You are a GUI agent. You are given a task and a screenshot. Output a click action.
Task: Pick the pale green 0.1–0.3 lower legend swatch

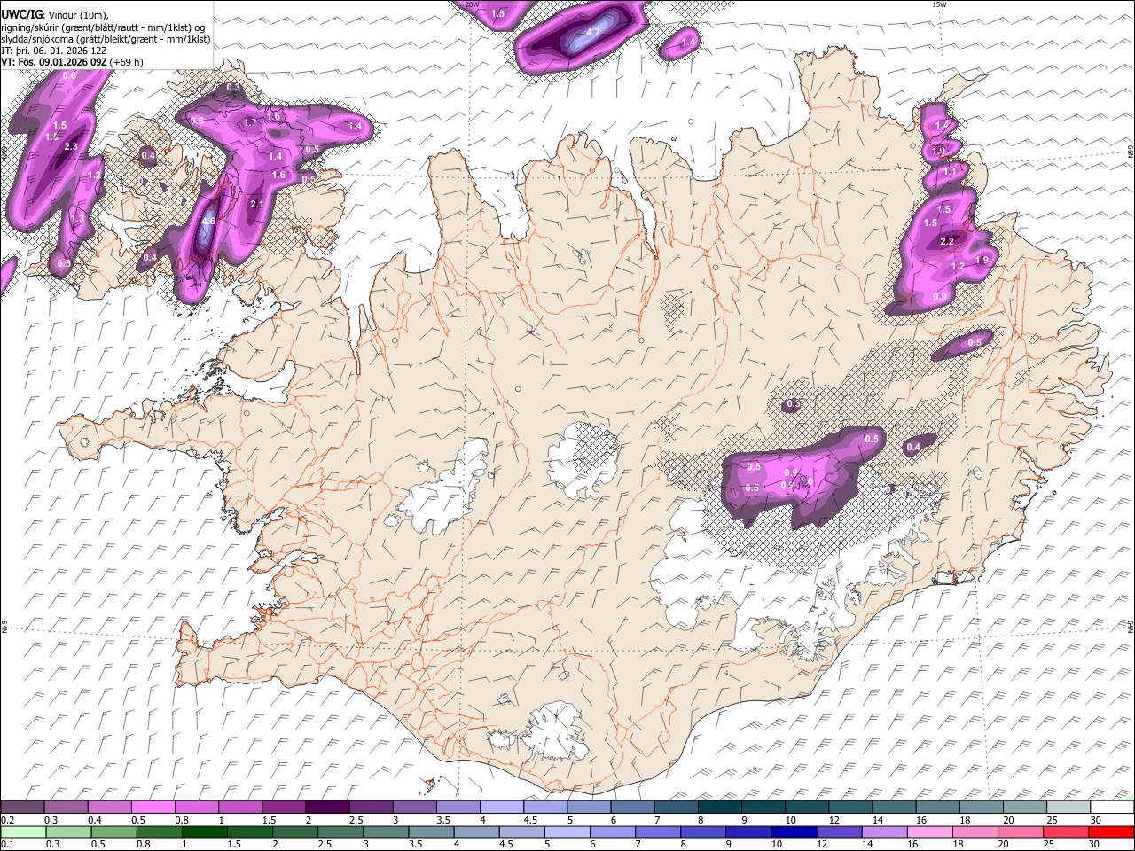23,831
